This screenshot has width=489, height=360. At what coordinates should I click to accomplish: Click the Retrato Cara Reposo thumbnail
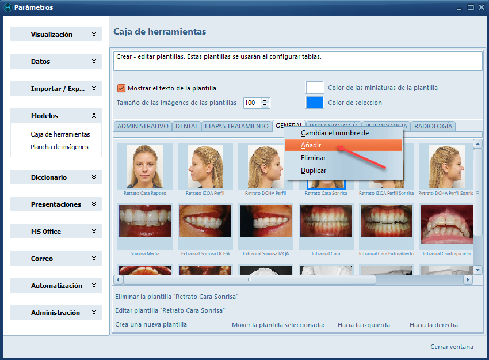tap(145, 166)
